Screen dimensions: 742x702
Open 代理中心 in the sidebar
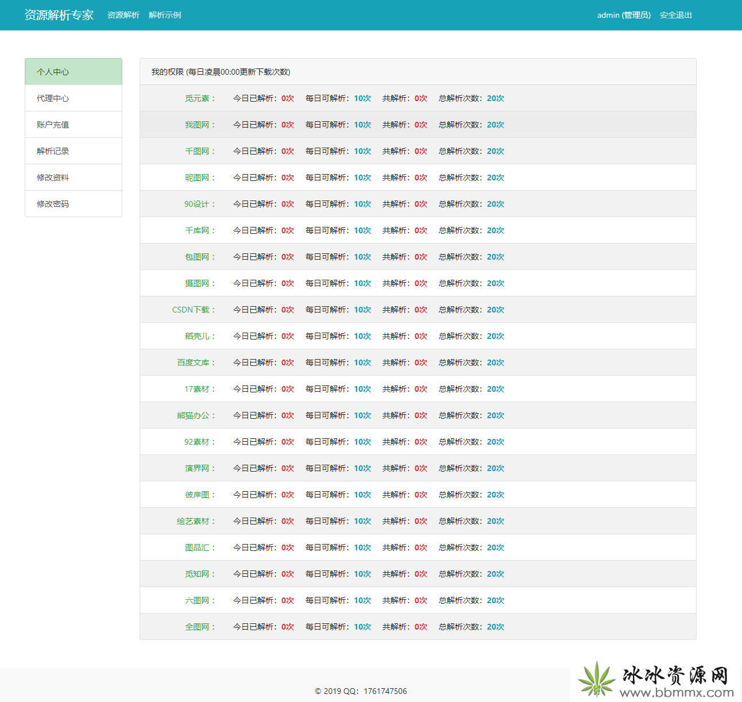(x=74, y=98)
